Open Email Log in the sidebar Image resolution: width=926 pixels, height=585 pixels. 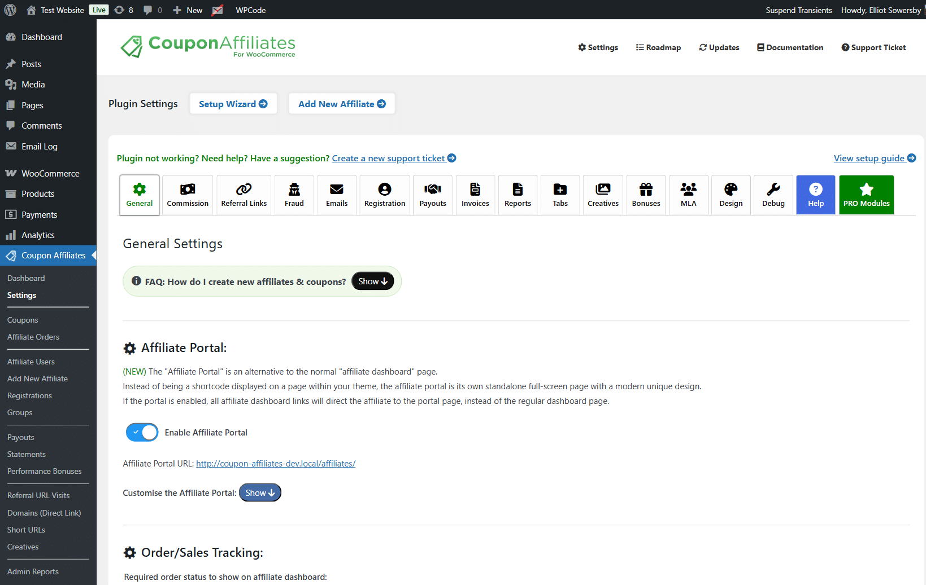click(x=48, y=147)
